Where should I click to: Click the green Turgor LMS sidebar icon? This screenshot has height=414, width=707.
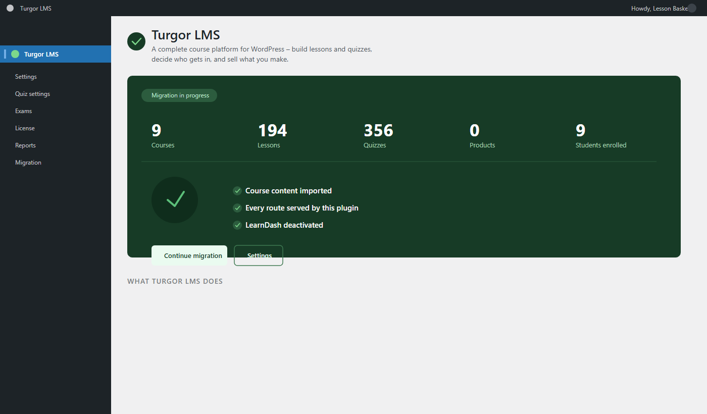pyautogui.click(x=15, y=54)
